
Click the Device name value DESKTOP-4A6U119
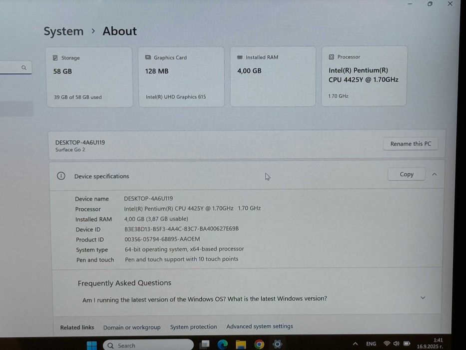[x=148, y=198]
